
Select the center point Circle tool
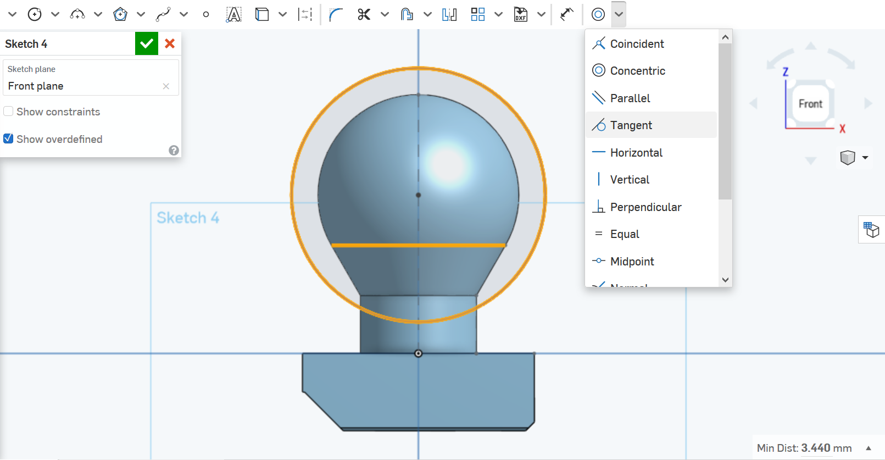click(x=35, y=14)
